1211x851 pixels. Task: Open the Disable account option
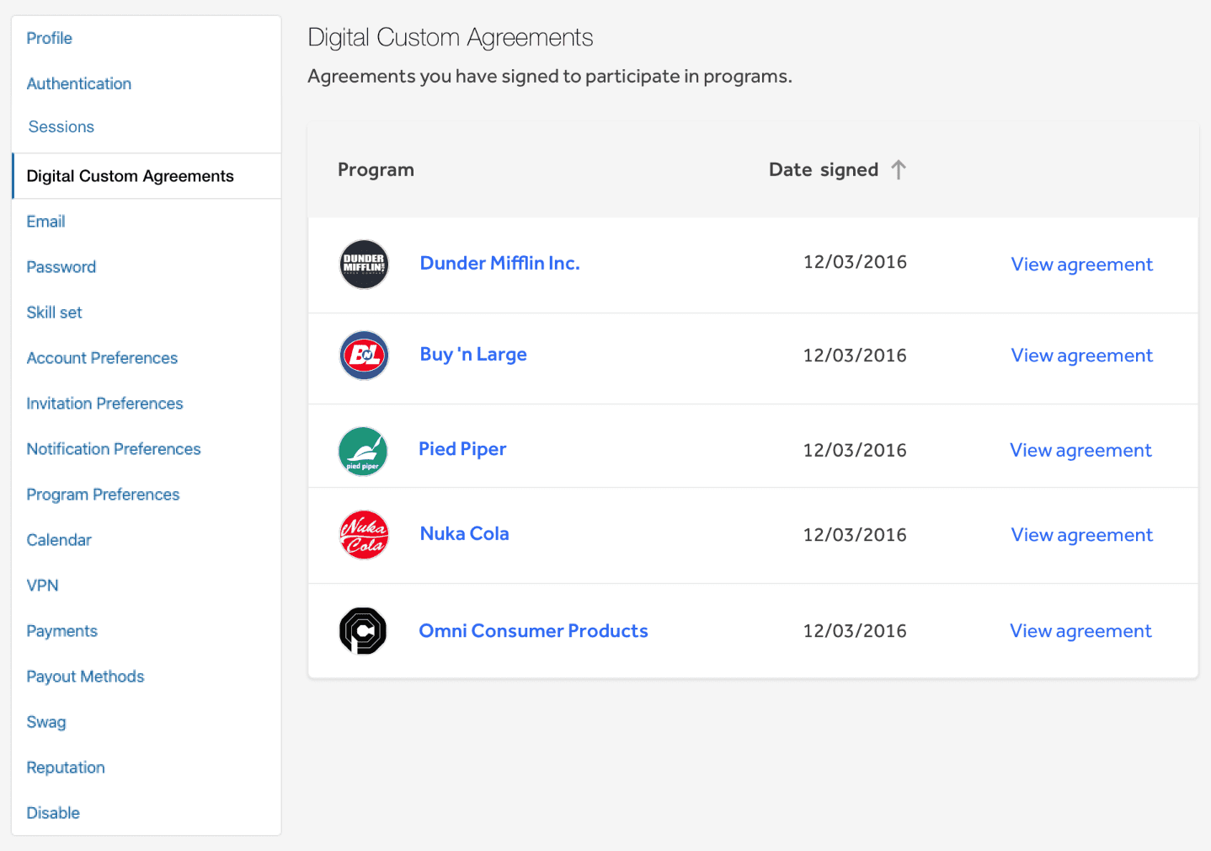coord(53,813)
